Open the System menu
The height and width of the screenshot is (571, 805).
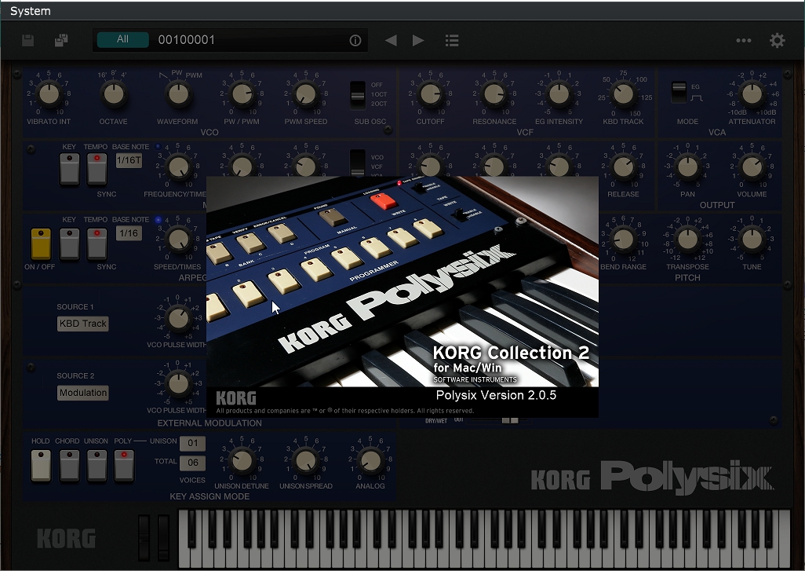click(x=31, y=11)
